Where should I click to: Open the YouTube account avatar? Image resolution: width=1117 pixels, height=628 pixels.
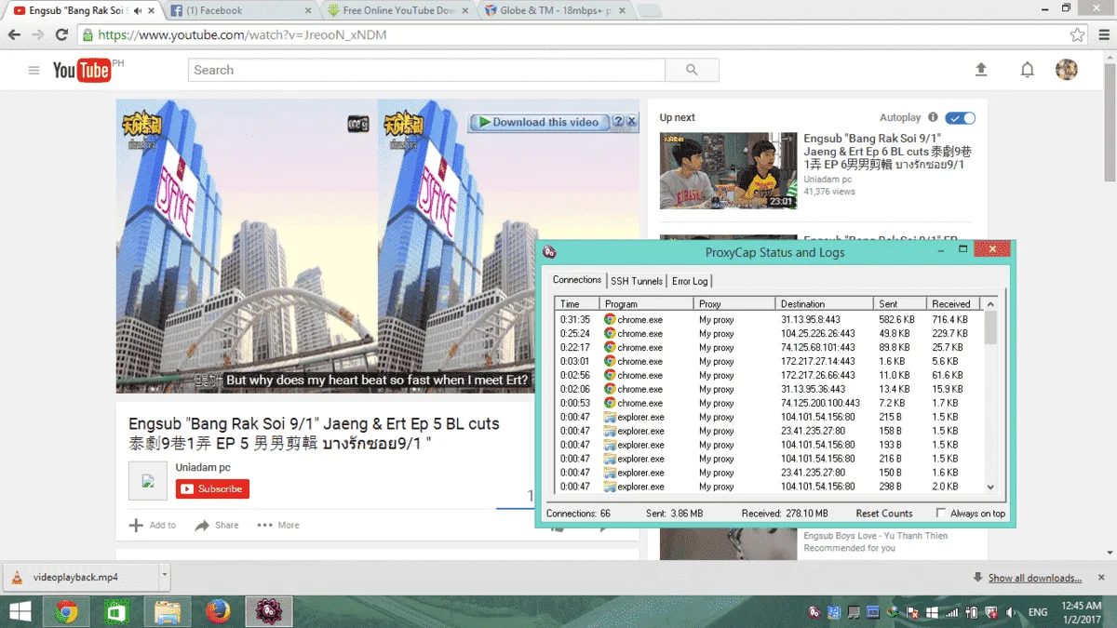point(1067,70)
